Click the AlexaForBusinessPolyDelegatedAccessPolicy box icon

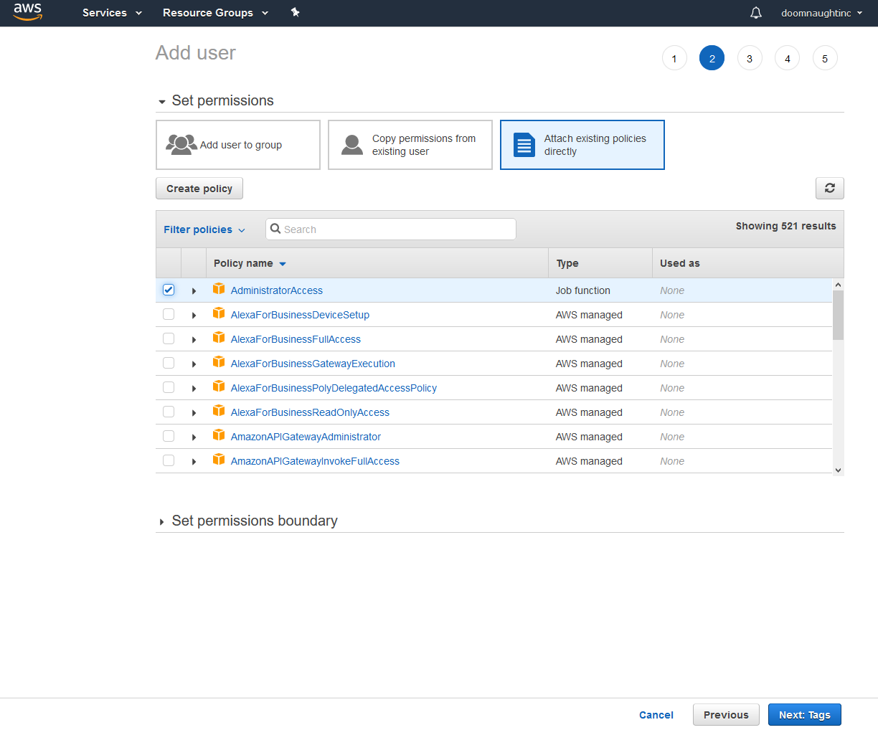(219, 387)
